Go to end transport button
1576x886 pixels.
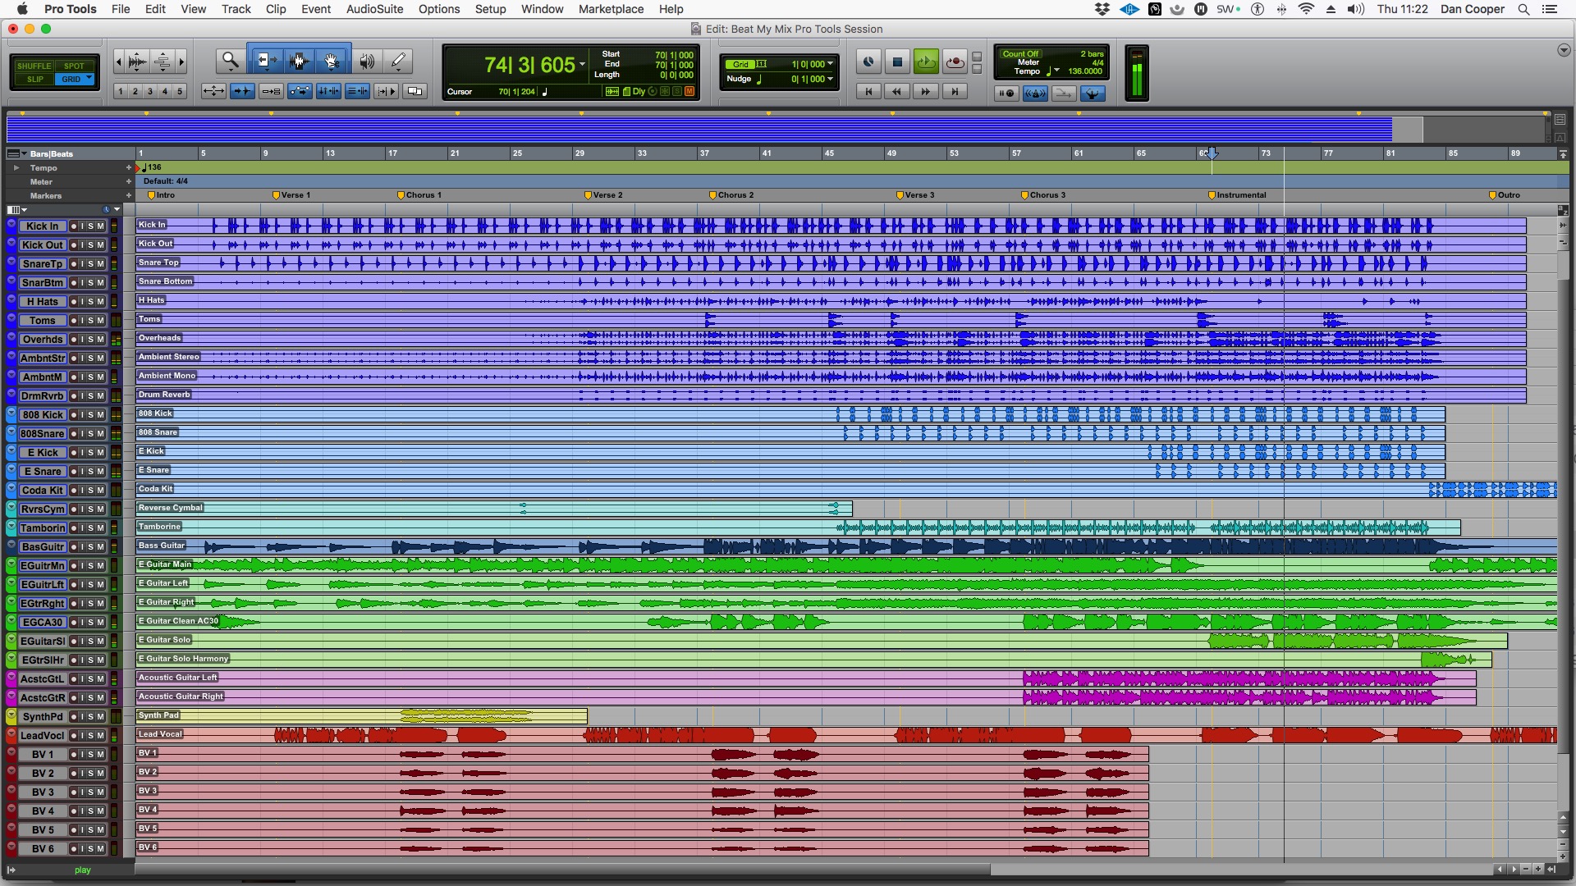coord(955,91)
